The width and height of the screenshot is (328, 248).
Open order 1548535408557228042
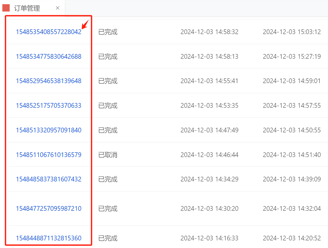tap(49, 32)
